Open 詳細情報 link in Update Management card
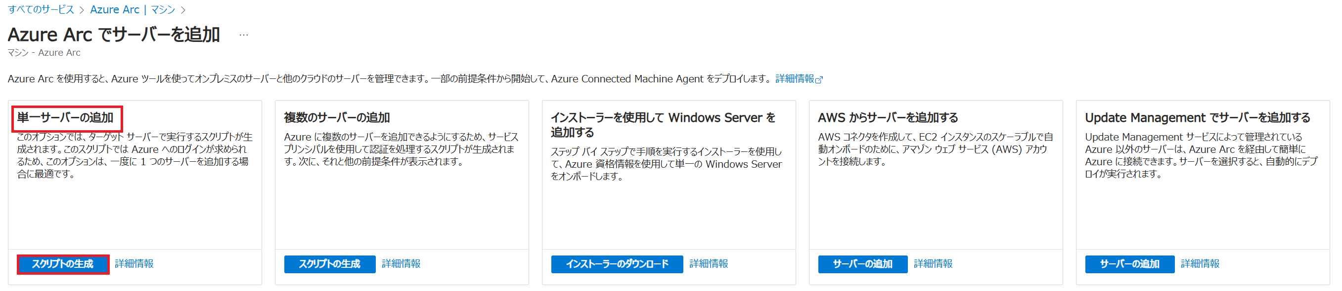Screen dimensions: 1342x291 1200,264
